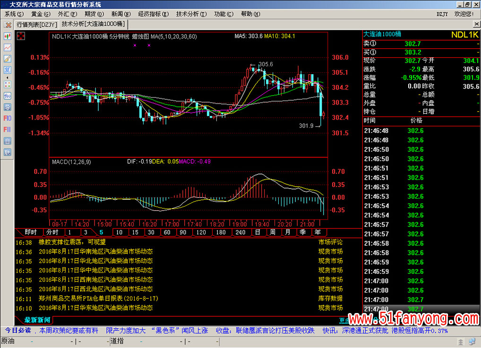
Task: Open the 新闻(N) menu
Action: point(121,14)
